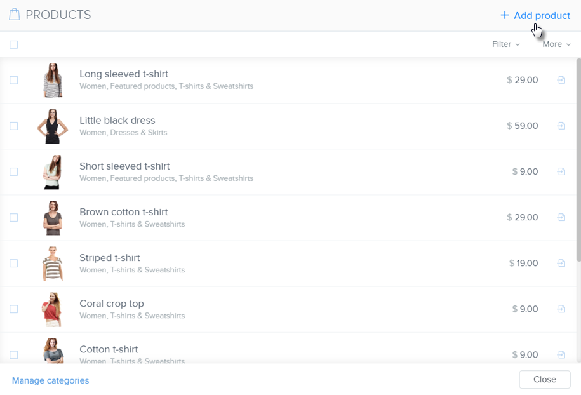
Task: Click duplicate icon for Coral crop top
Action: pyautogui.click(x=561, y=309)
